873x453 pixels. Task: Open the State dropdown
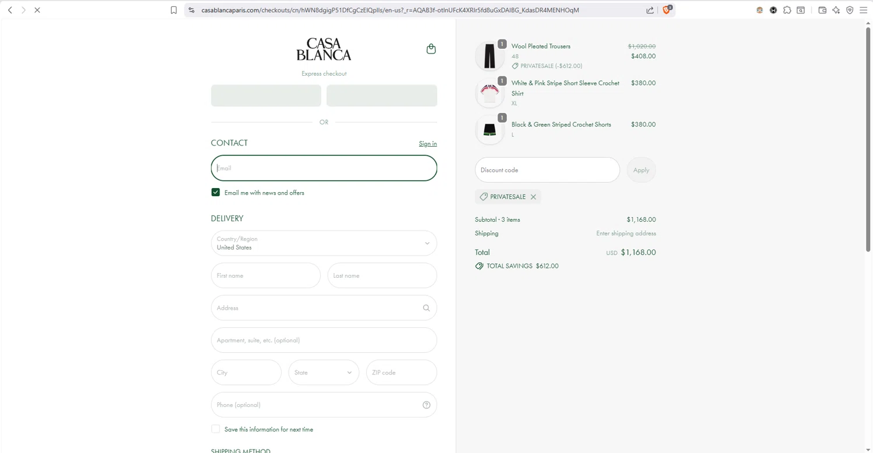tap(324, 373)
